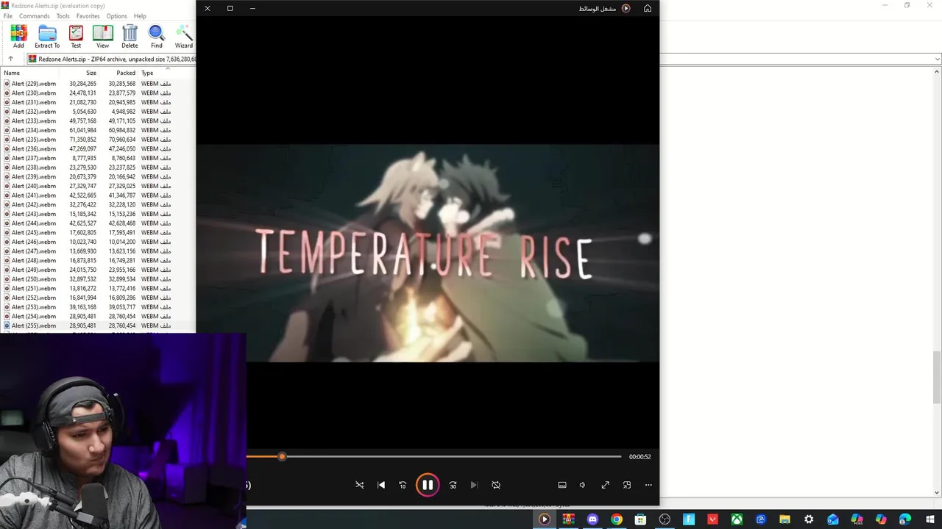942x529 pixels.
Task: Select Alert (250).webm in file list
Action: [x=33, y=279]
